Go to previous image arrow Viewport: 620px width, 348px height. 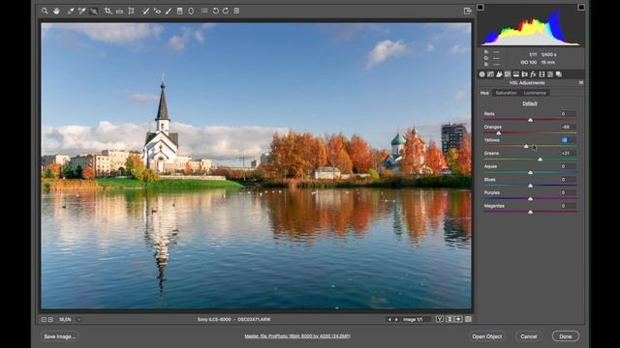pyautogui.click(x=389, y=320)
